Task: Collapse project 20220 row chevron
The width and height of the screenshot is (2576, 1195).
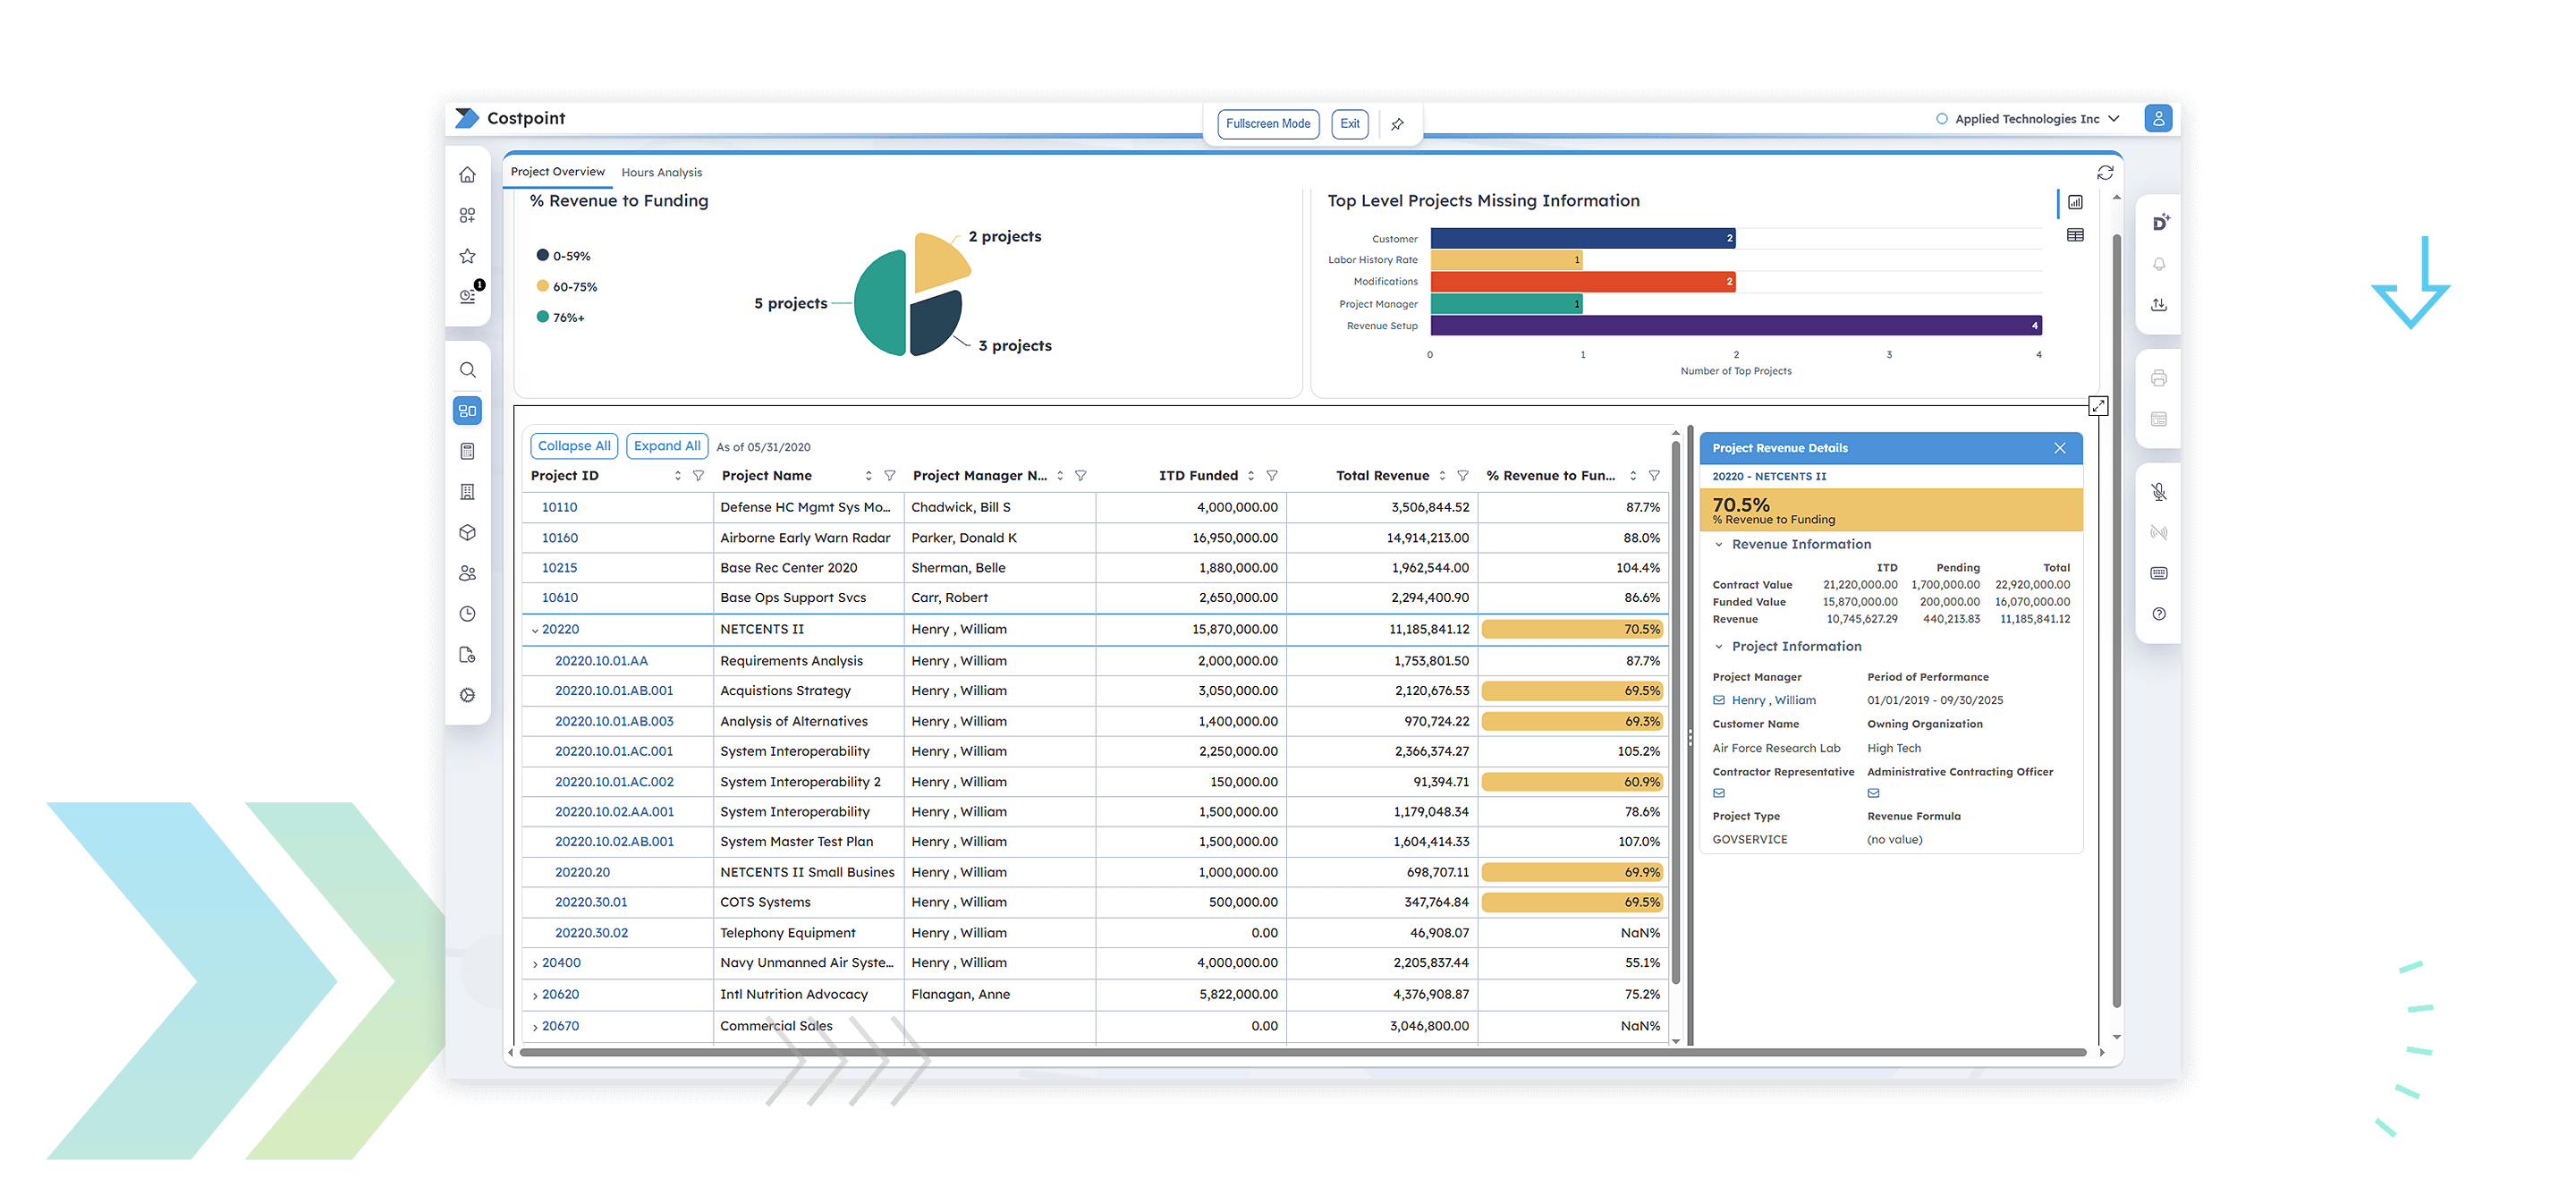Action: pos(535,630)
